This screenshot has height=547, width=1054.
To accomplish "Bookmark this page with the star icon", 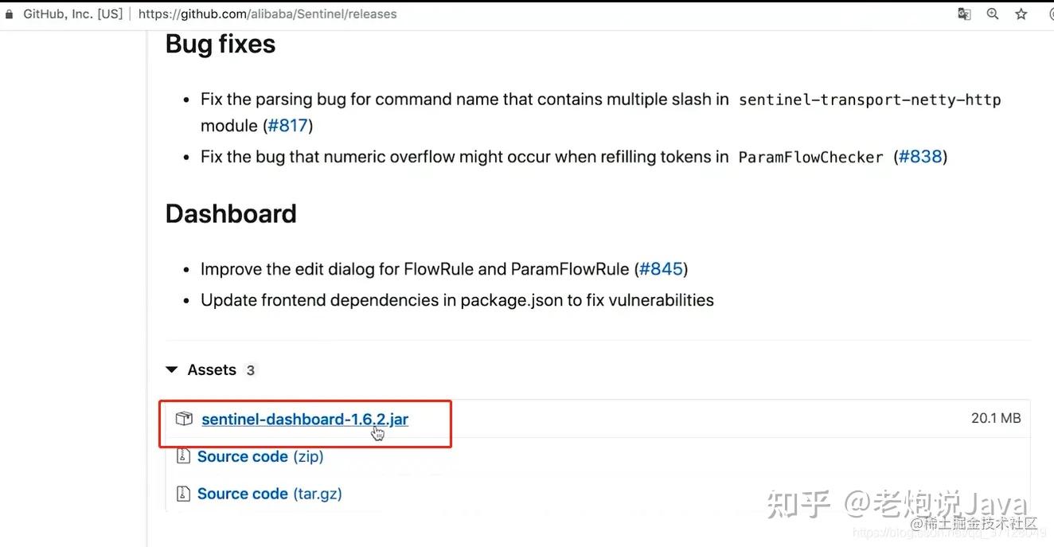I will (1021, 14).
